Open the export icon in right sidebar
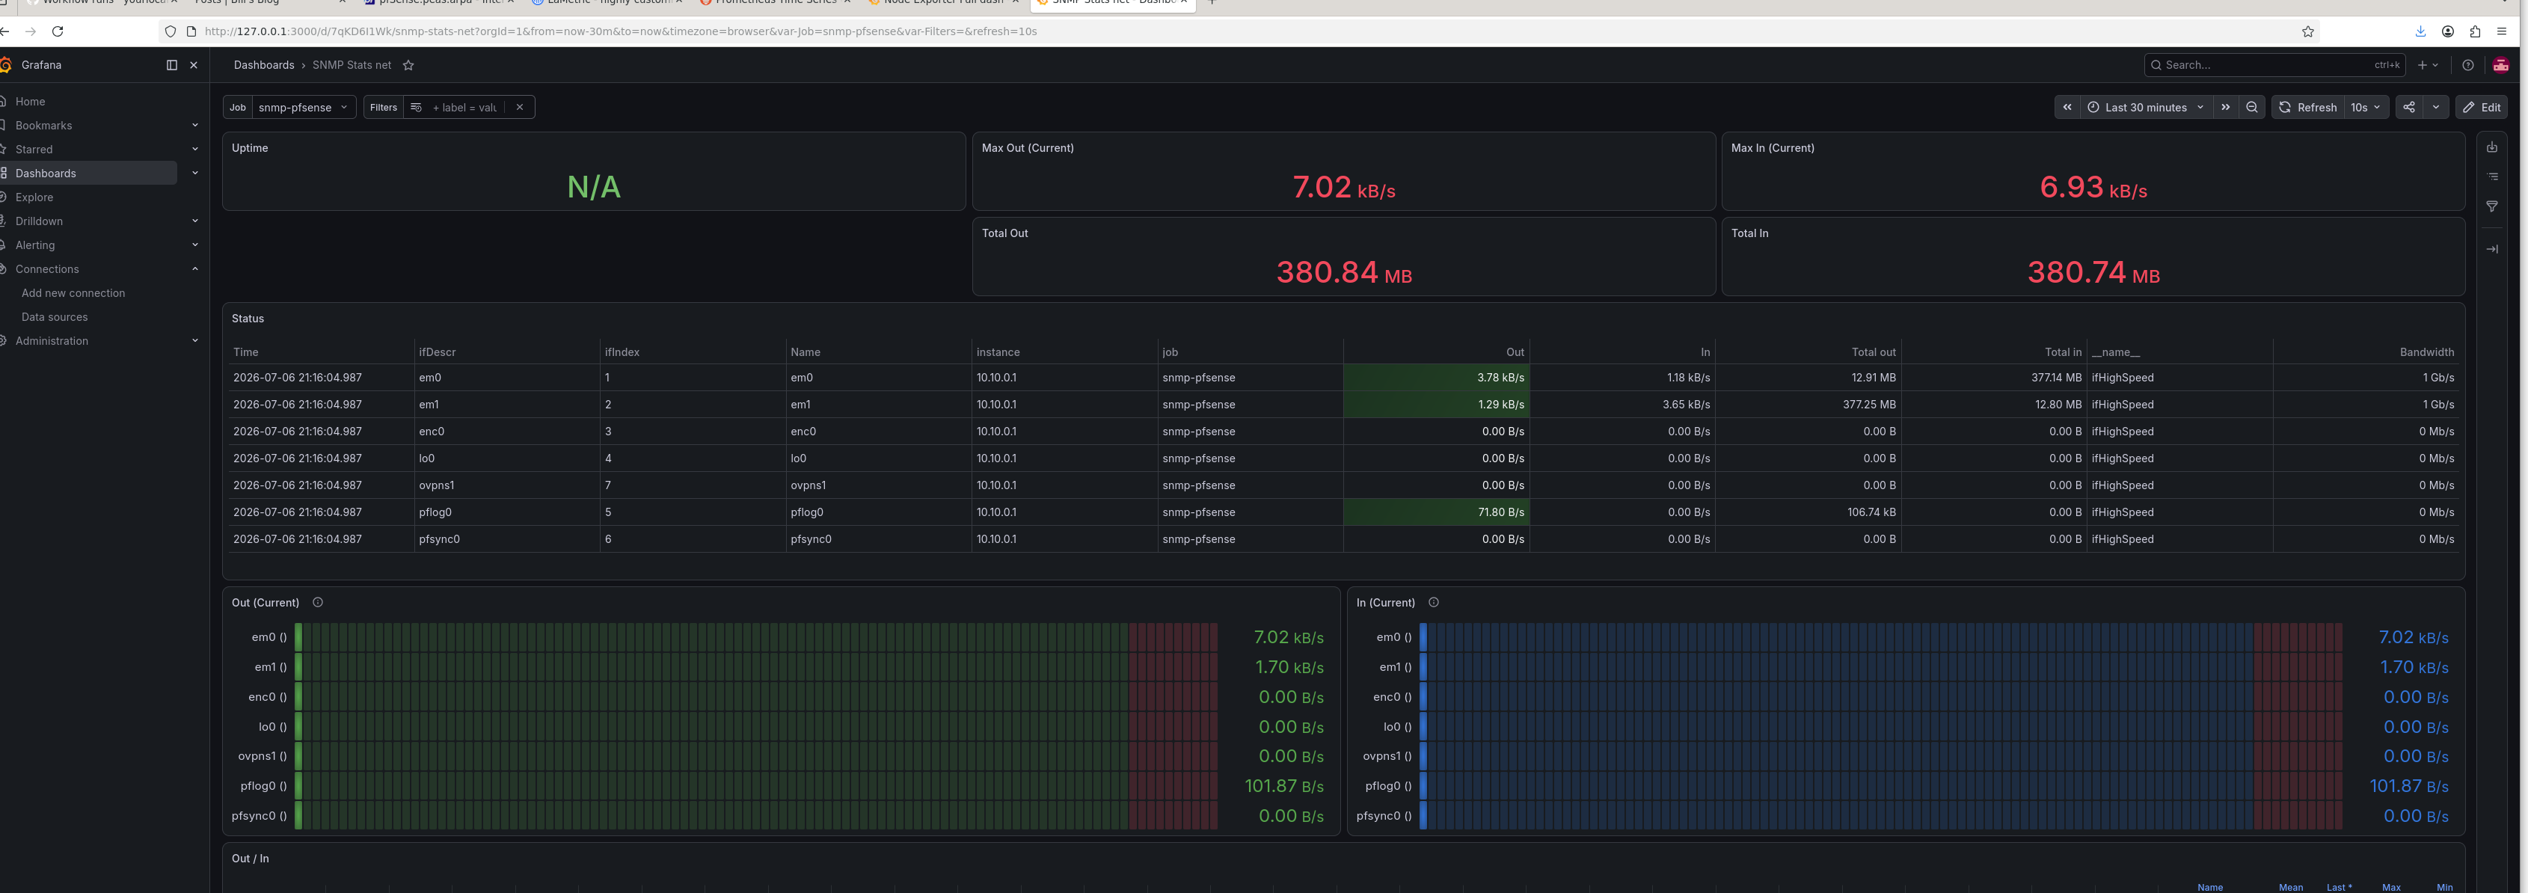The image size is (2528, 893). (x=2491, y=147)
